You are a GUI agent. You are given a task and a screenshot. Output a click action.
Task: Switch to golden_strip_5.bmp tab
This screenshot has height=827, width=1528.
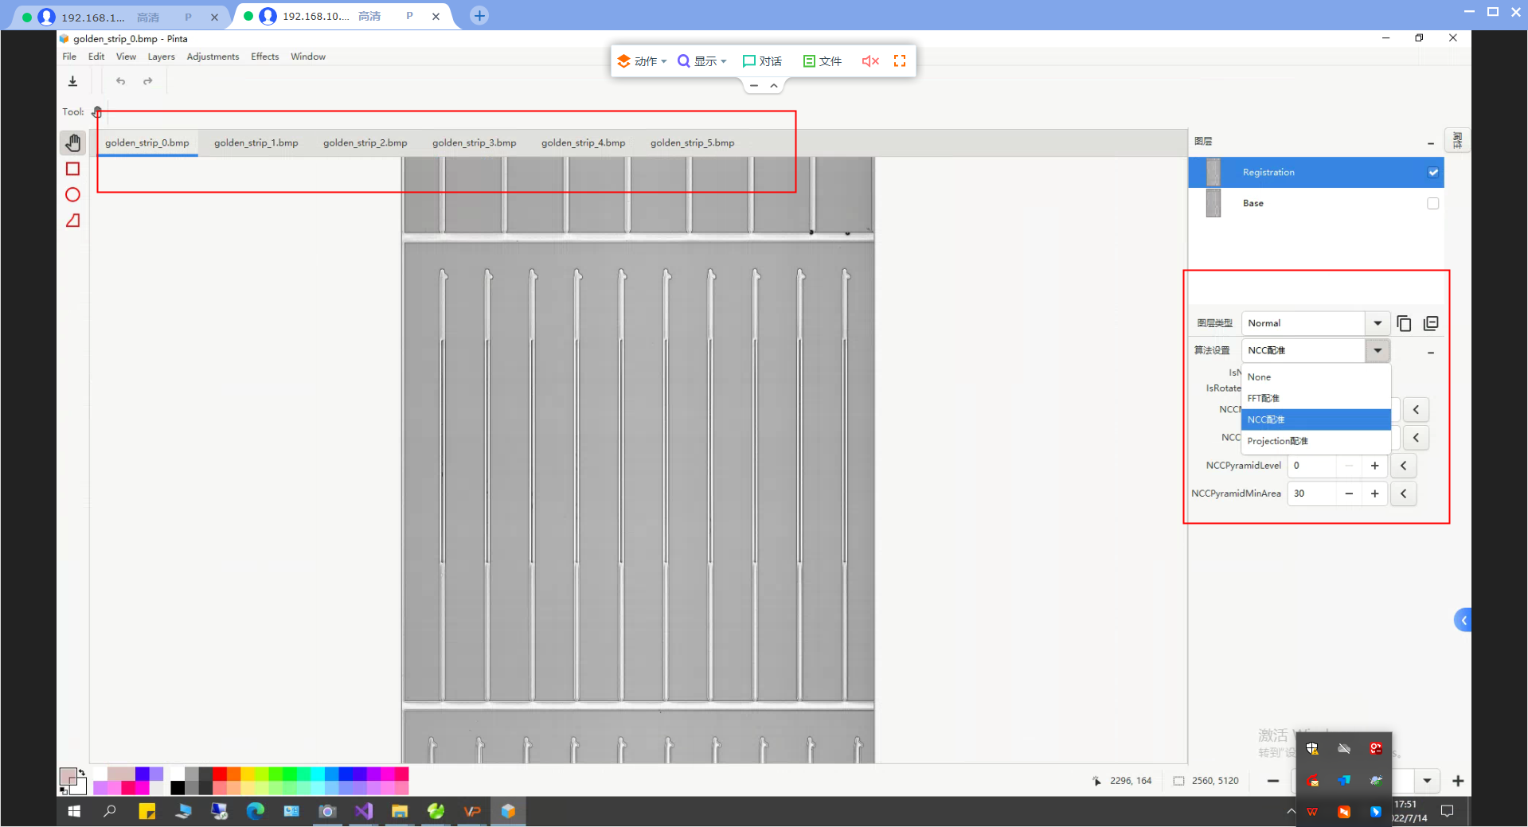coord(693,143)
